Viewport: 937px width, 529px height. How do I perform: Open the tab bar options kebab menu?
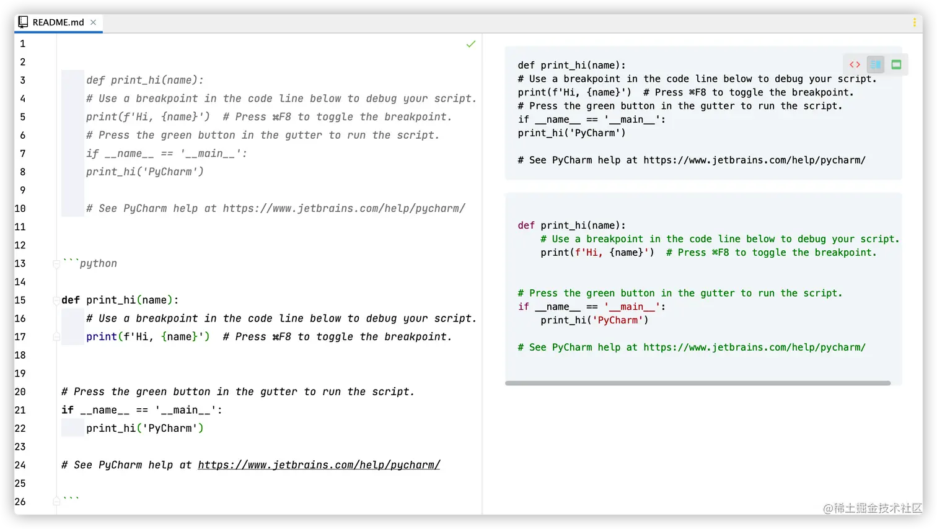tap(914, 22)
